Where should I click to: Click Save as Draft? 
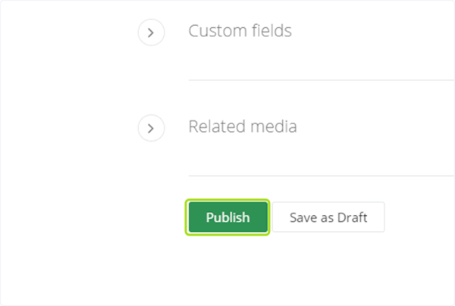pyautogui.click(x=328, y=217)
